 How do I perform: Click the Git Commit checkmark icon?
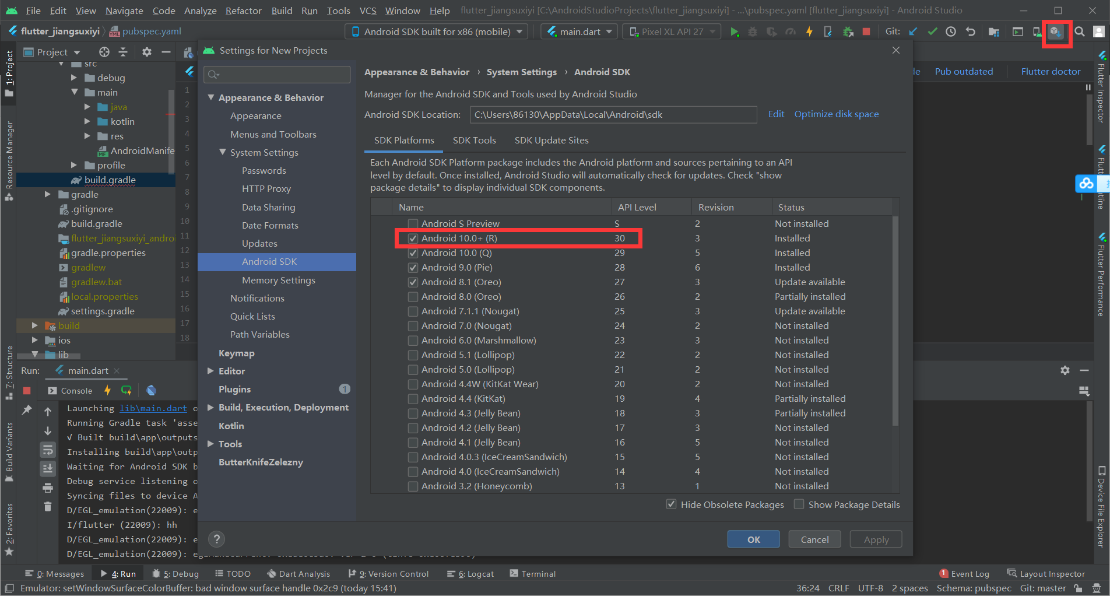pos(932,31)
